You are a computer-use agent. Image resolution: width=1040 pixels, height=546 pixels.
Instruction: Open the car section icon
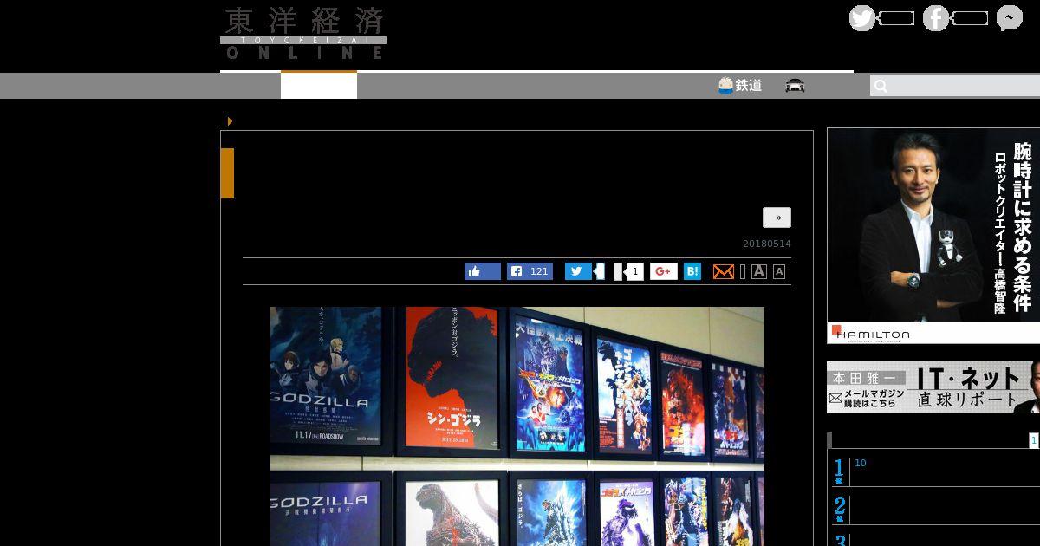(795, 85)
